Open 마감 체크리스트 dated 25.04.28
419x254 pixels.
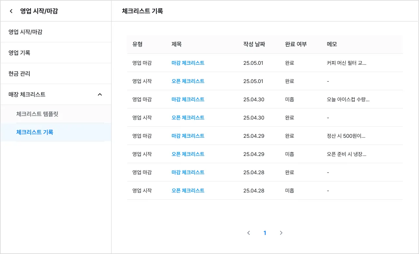188,172
